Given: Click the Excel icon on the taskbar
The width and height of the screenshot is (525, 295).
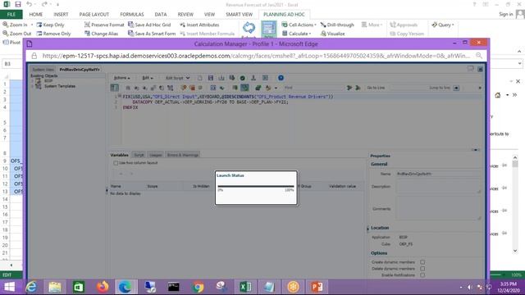Looking at the screenshot, I should (x=245, y=287).
